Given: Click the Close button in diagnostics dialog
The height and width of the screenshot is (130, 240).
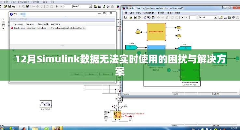Looking at the screenshot, I should (x=106, y=74).
